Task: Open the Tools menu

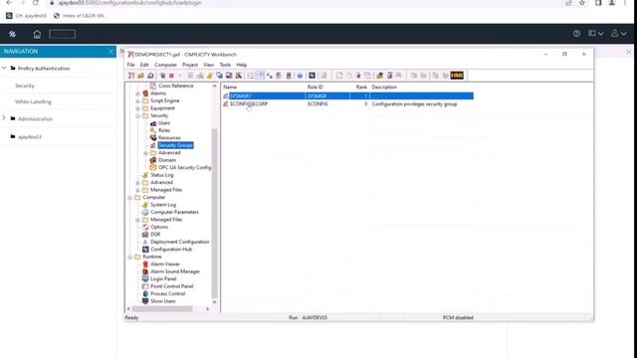Action: tap(225, 65)
